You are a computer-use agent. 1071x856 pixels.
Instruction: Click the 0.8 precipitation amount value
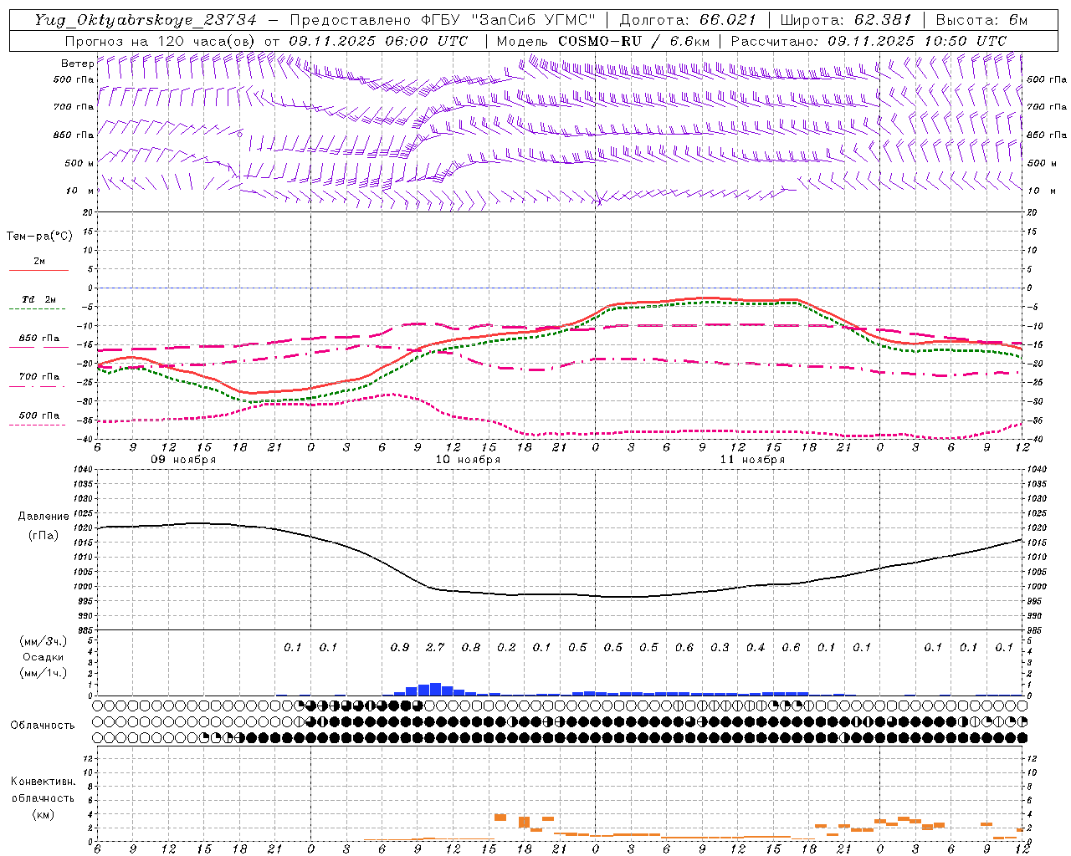pyautogui.click(x=471, y=648)
